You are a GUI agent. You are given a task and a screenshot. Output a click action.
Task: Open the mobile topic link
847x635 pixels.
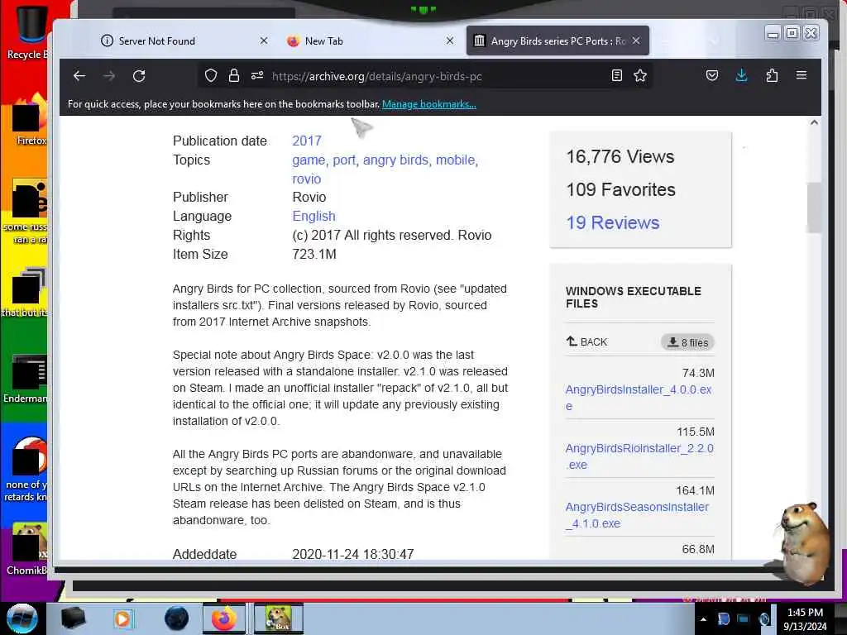point(456,160)
